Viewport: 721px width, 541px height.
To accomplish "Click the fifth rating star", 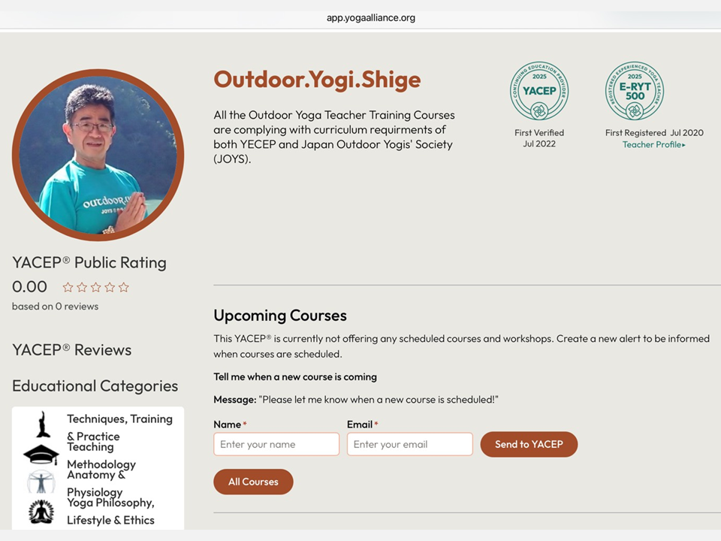I will coord(124,287).
